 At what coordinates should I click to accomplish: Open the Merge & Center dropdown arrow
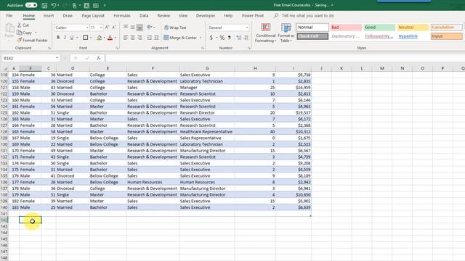201,38
